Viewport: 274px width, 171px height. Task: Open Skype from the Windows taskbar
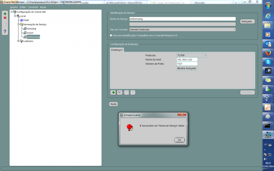tap(267, 62)
